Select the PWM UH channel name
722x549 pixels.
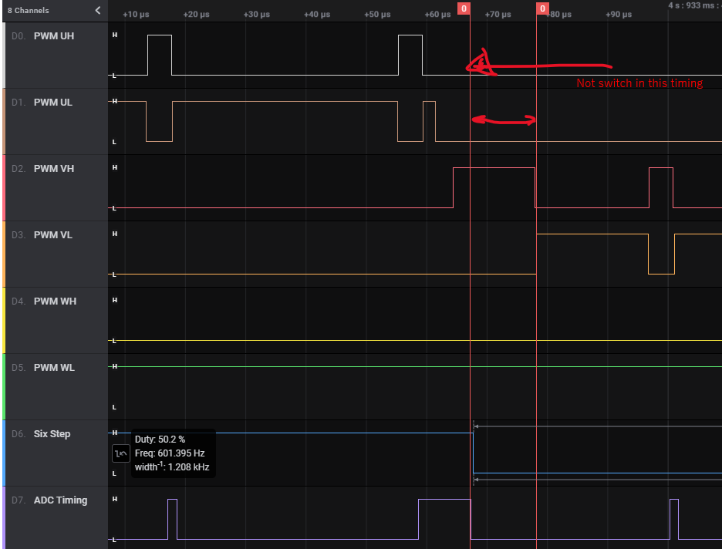pos(54,36)
